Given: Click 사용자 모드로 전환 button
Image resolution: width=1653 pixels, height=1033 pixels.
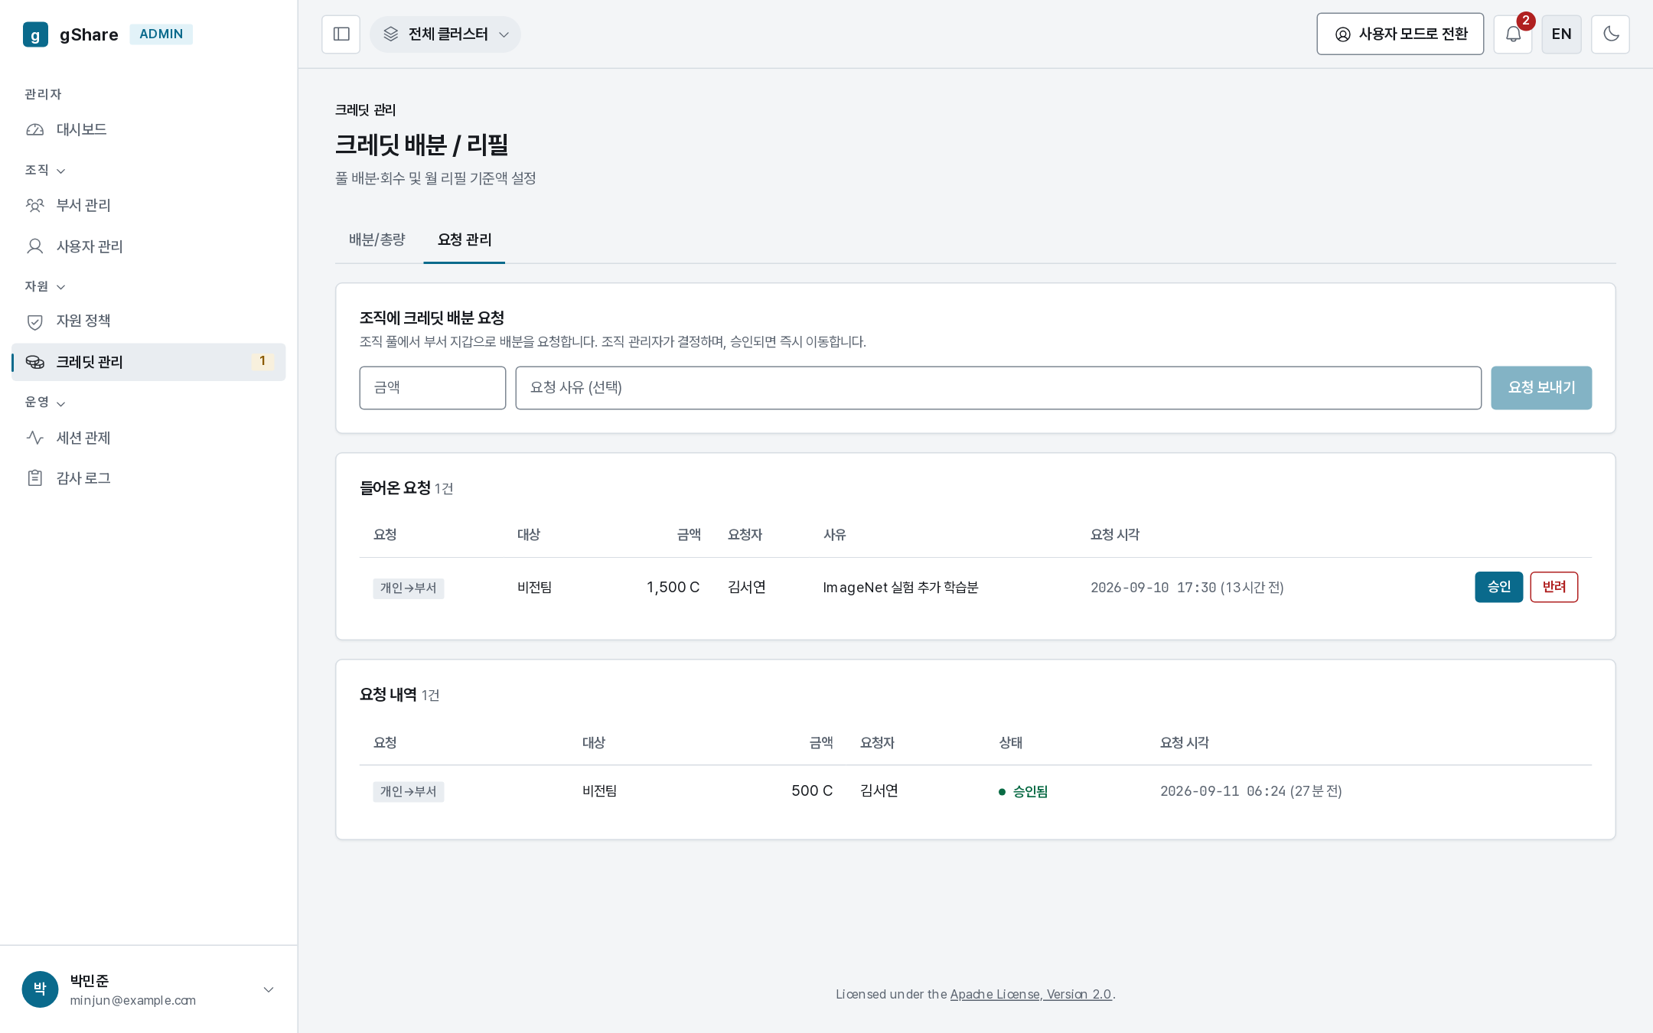Looking at the screenshot, I should (1400, 34).
